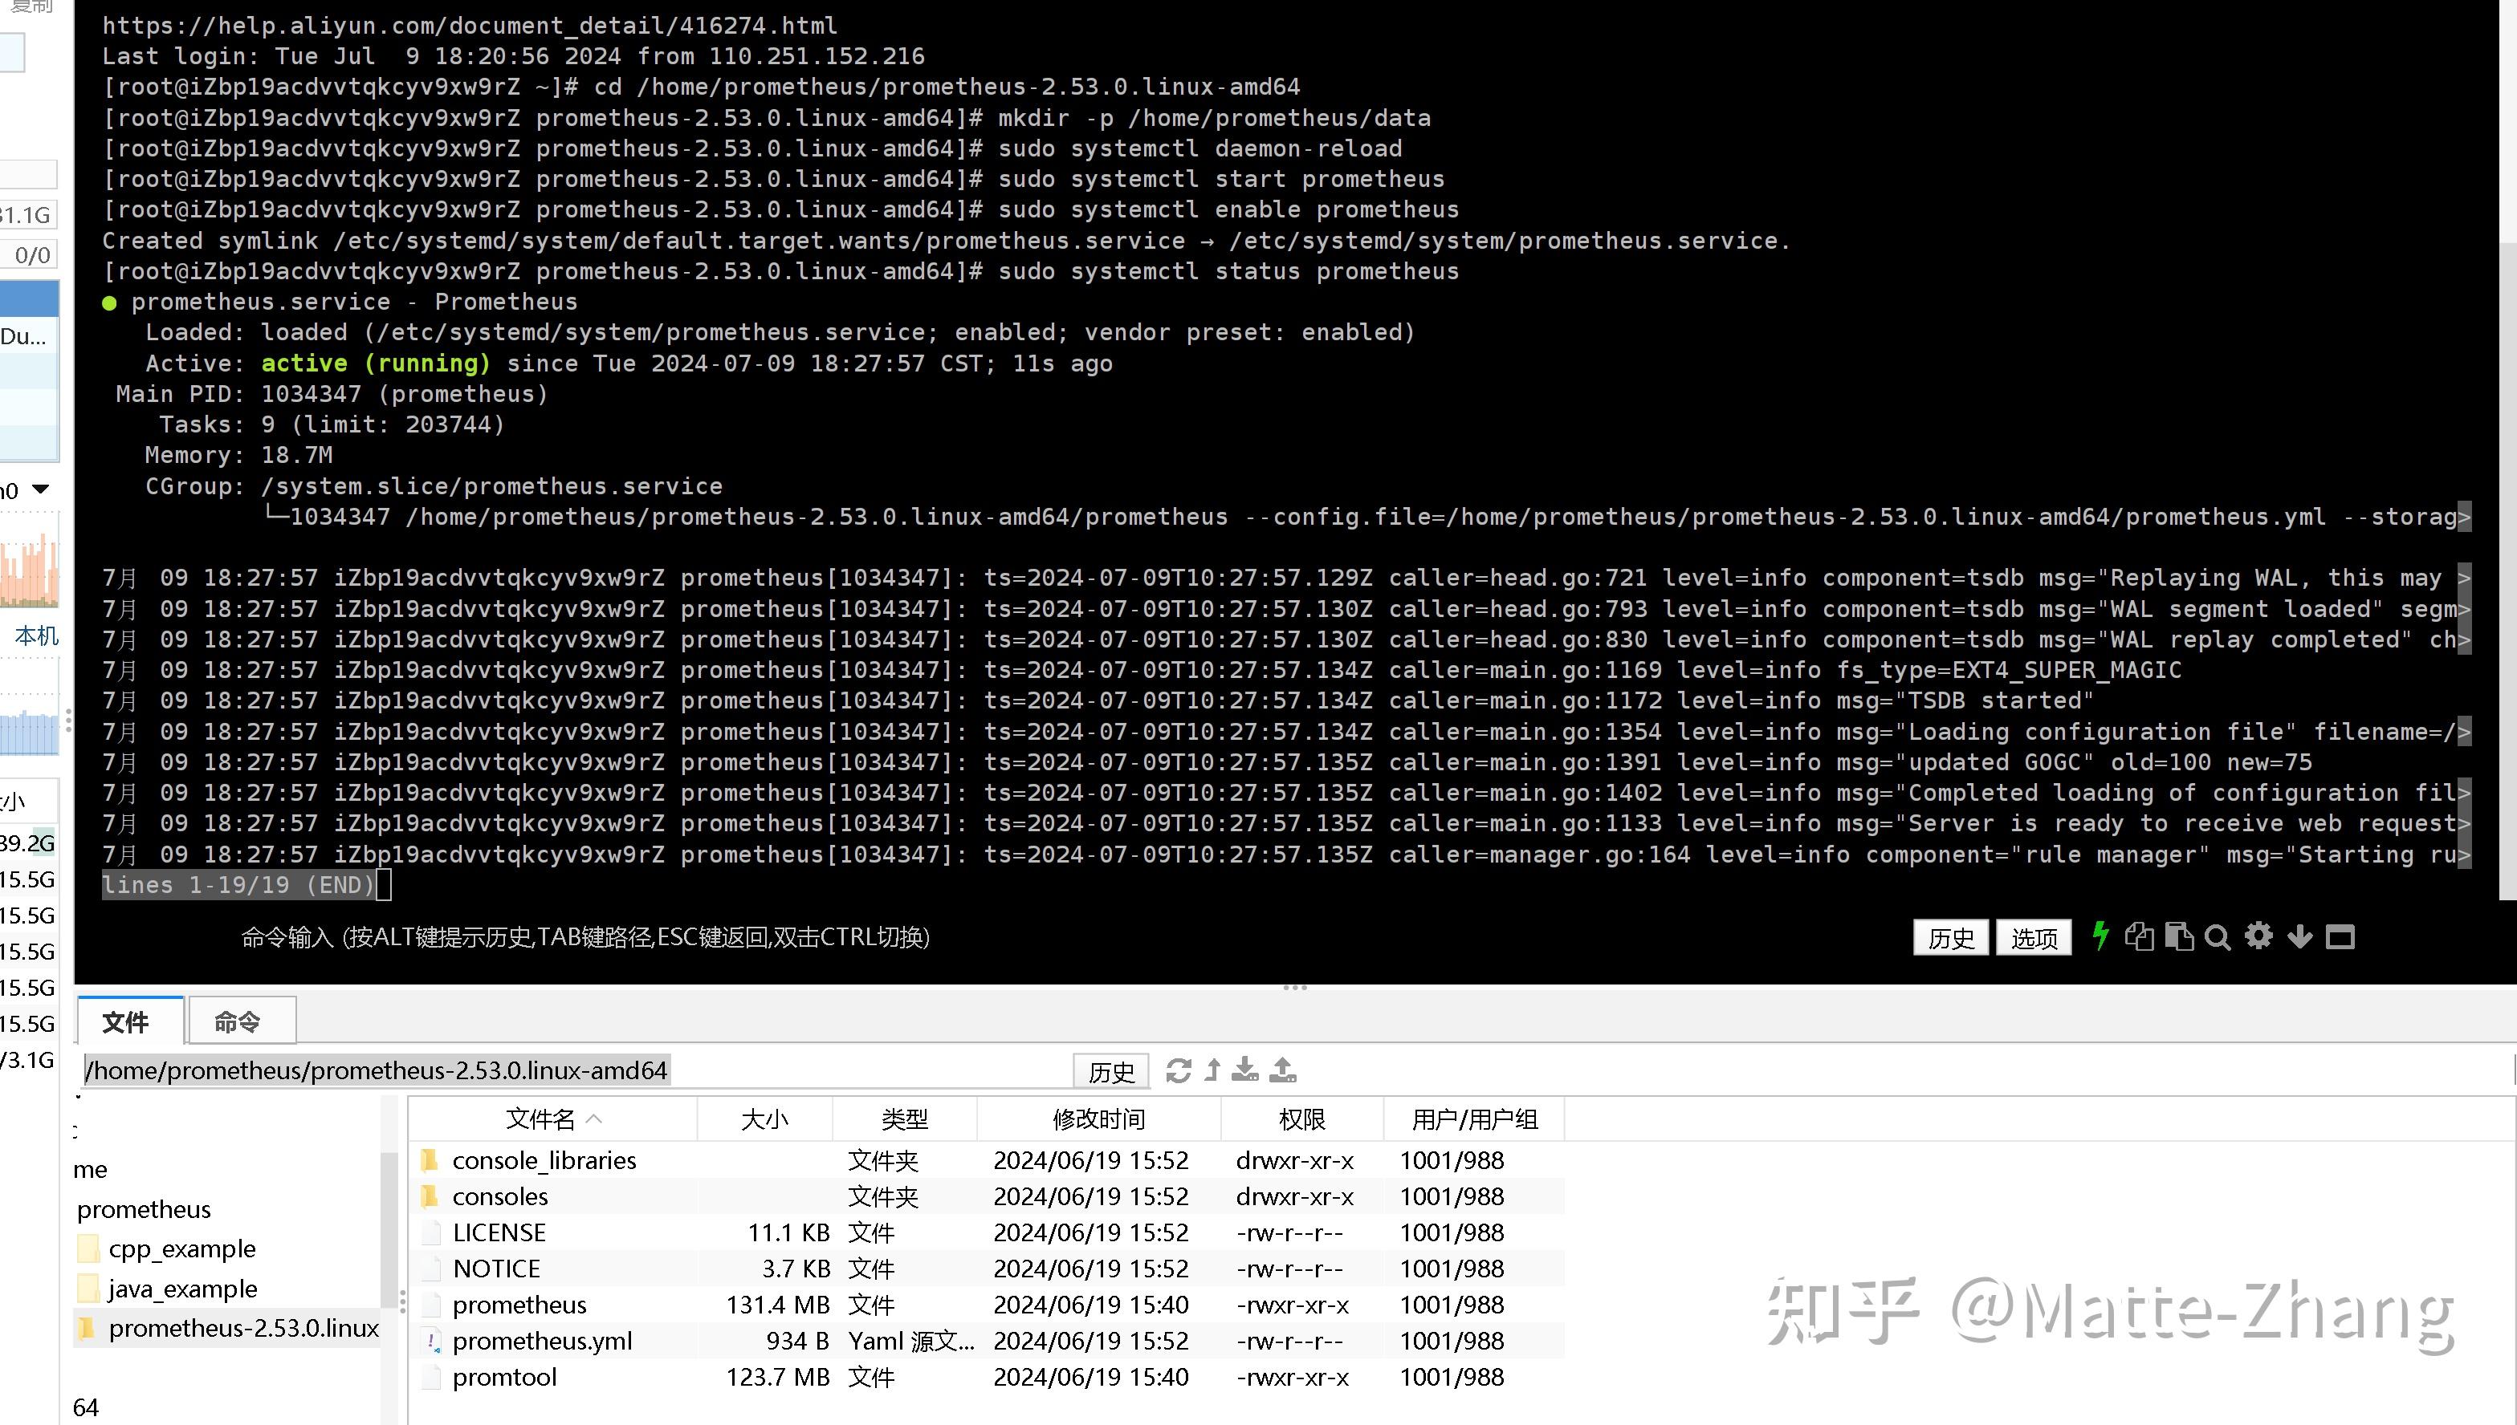2517x1425 pixels.
Task: Click the file path input field
Action: click(x=377, y=1070)
